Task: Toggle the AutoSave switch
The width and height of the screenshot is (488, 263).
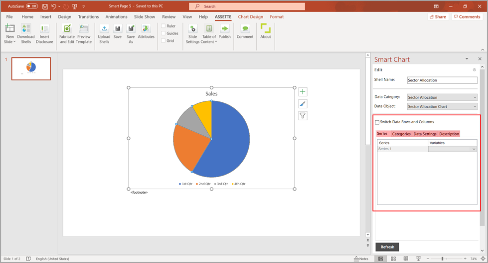Action: pyautogui.click(x=32, y=6)
